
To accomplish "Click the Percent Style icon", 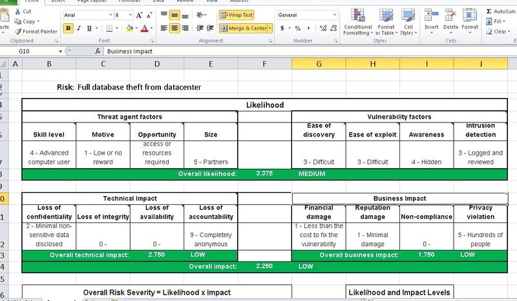I will coord(297,28).
